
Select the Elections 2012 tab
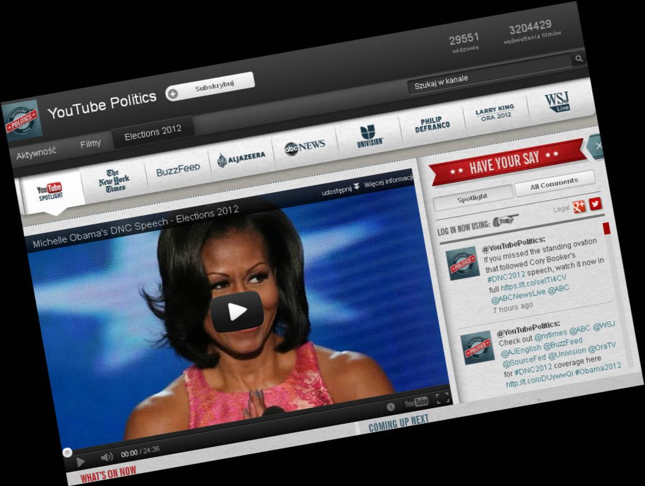153,132
